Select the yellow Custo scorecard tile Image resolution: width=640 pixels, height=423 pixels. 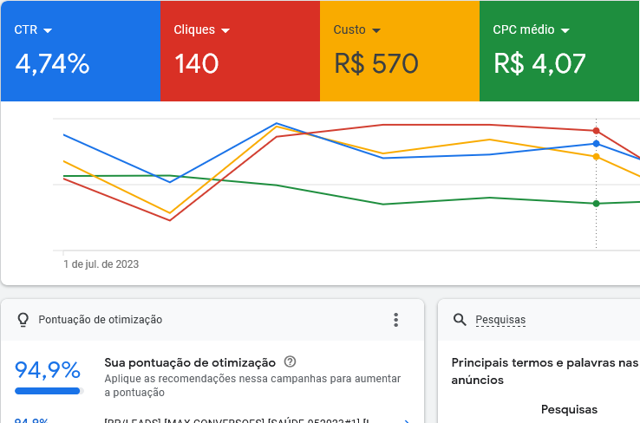(x=400, y=50)
